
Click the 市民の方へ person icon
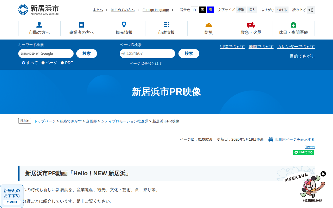click(39, 25)
